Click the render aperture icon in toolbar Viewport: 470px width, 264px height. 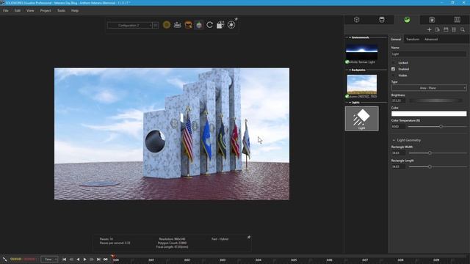[231, 25]
